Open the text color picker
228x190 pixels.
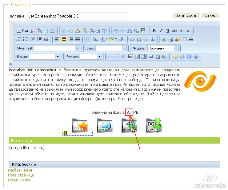pyautogui.click(x=102, y=39)
